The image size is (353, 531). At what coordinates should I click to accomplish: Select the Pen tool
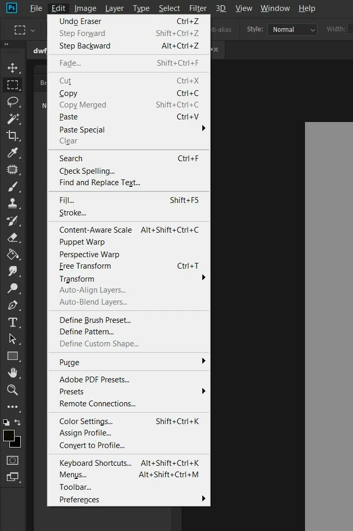click(x=13, y=305)
